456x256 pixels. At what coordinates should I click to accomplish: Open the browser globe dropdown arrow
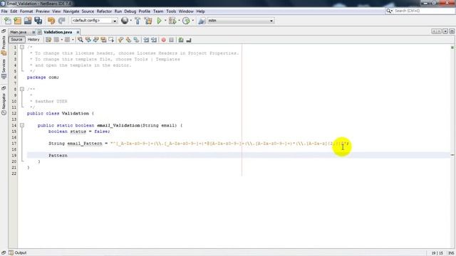click(131, 21)
